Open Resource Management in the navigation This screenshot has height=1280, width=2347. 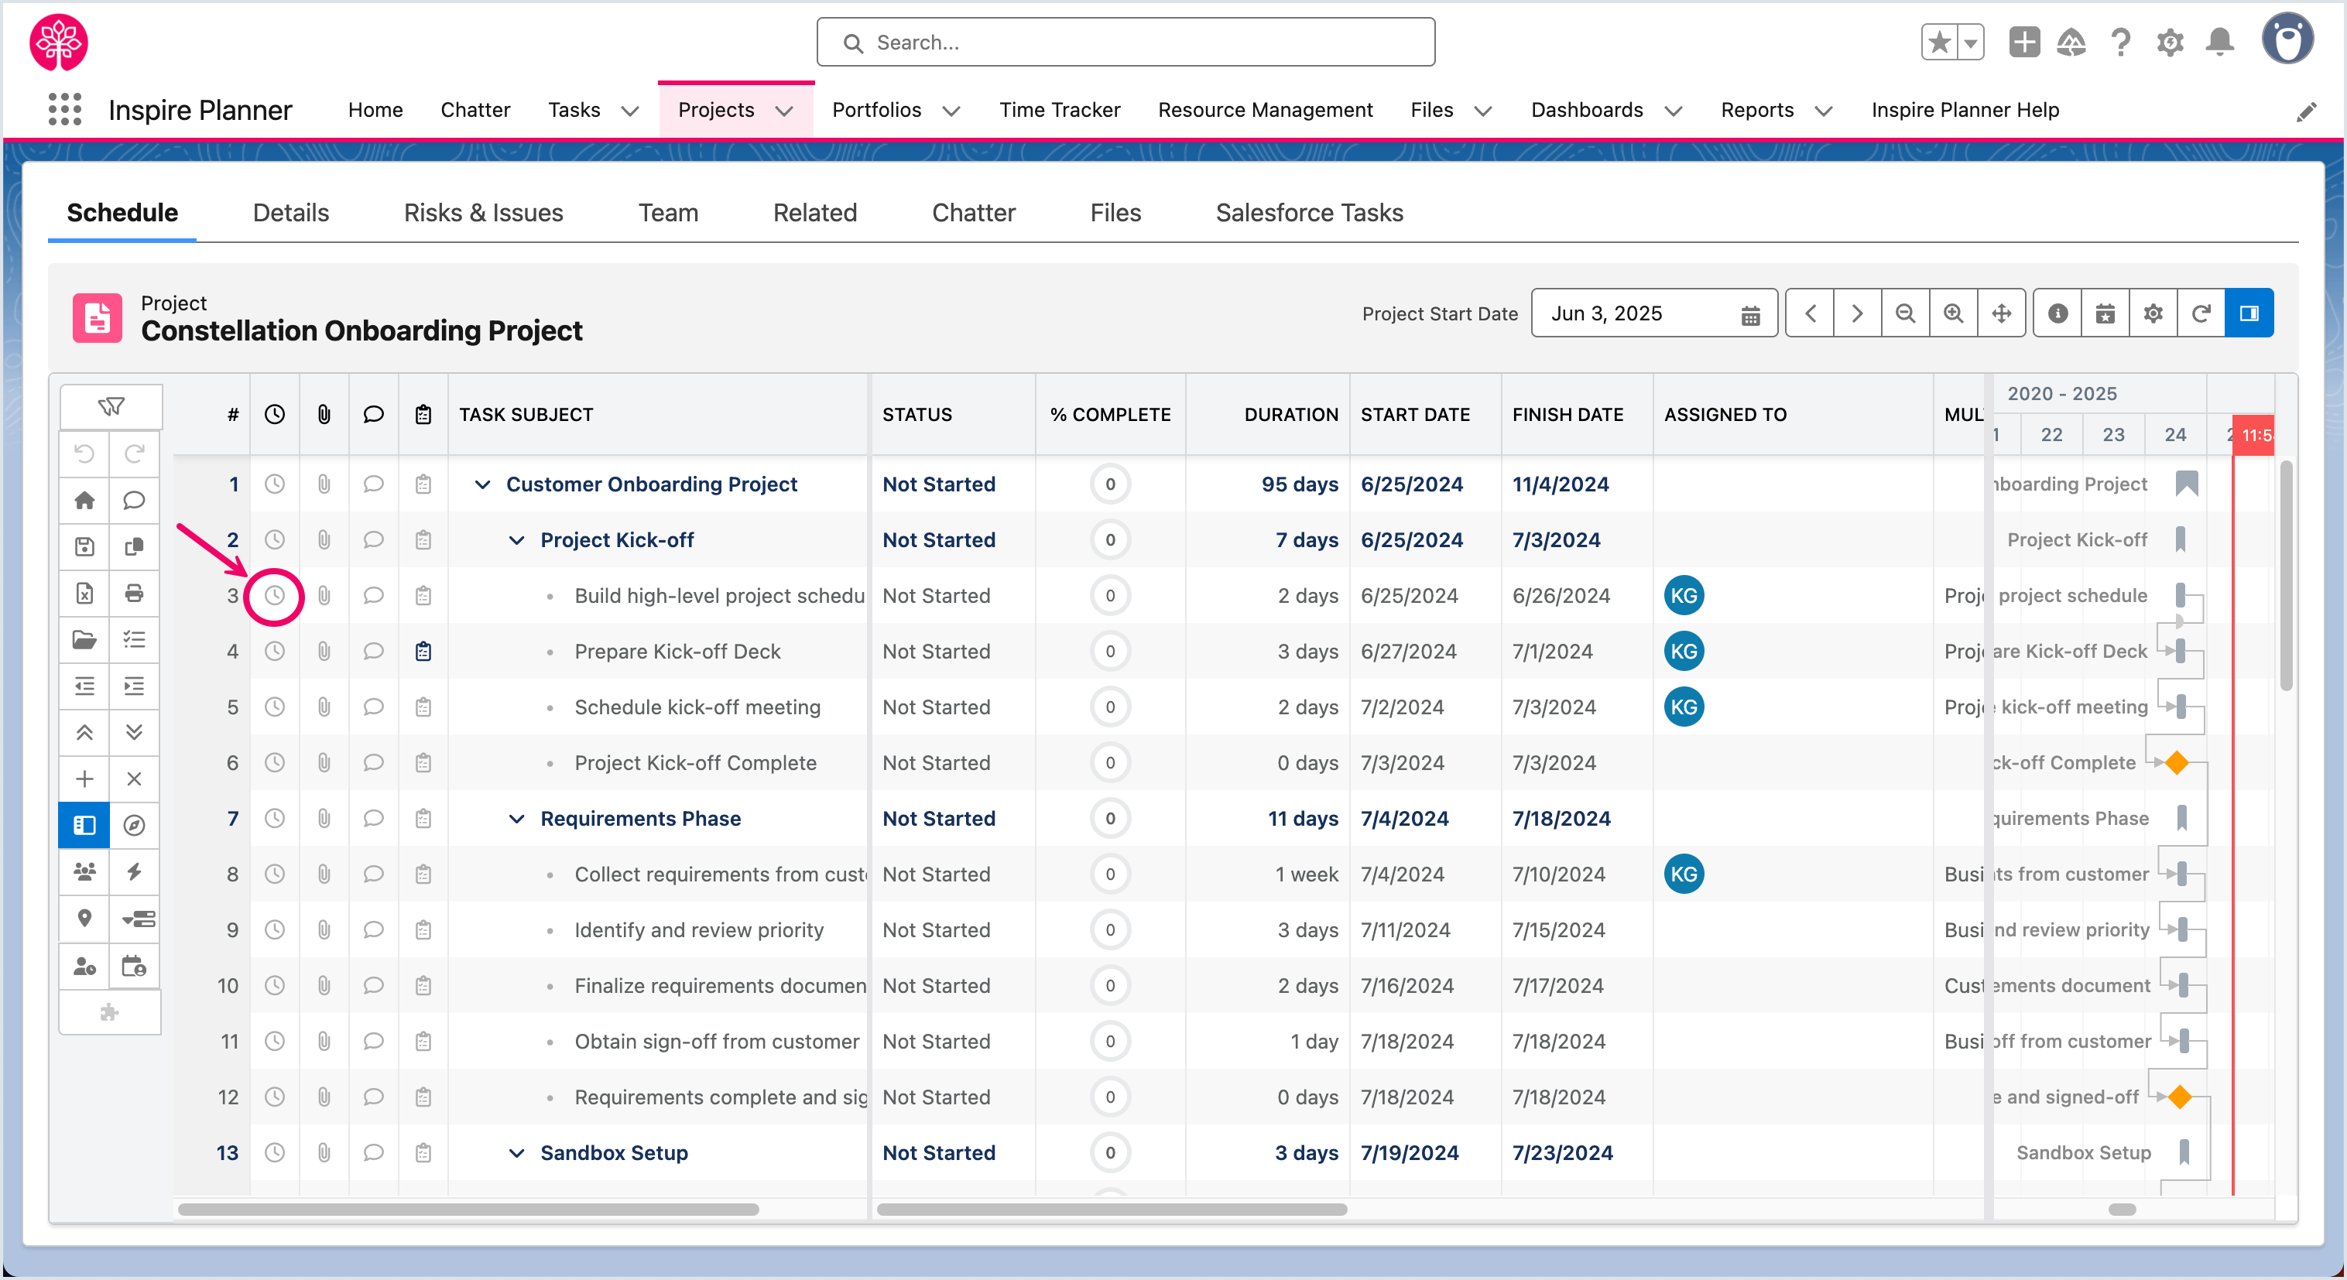click(x=1265, y=109)
